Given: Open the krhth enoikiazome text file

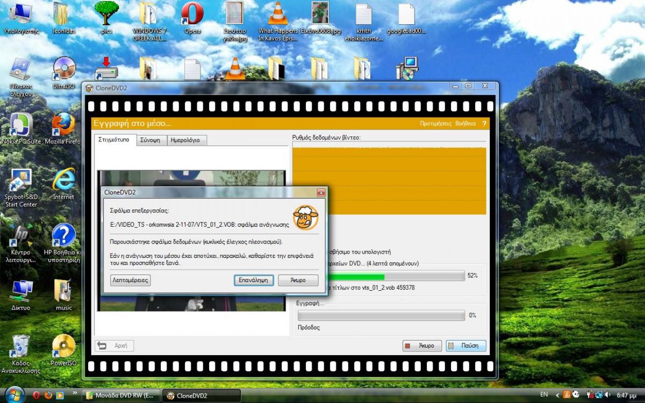Looking at the screenshot, I should 364,21.
